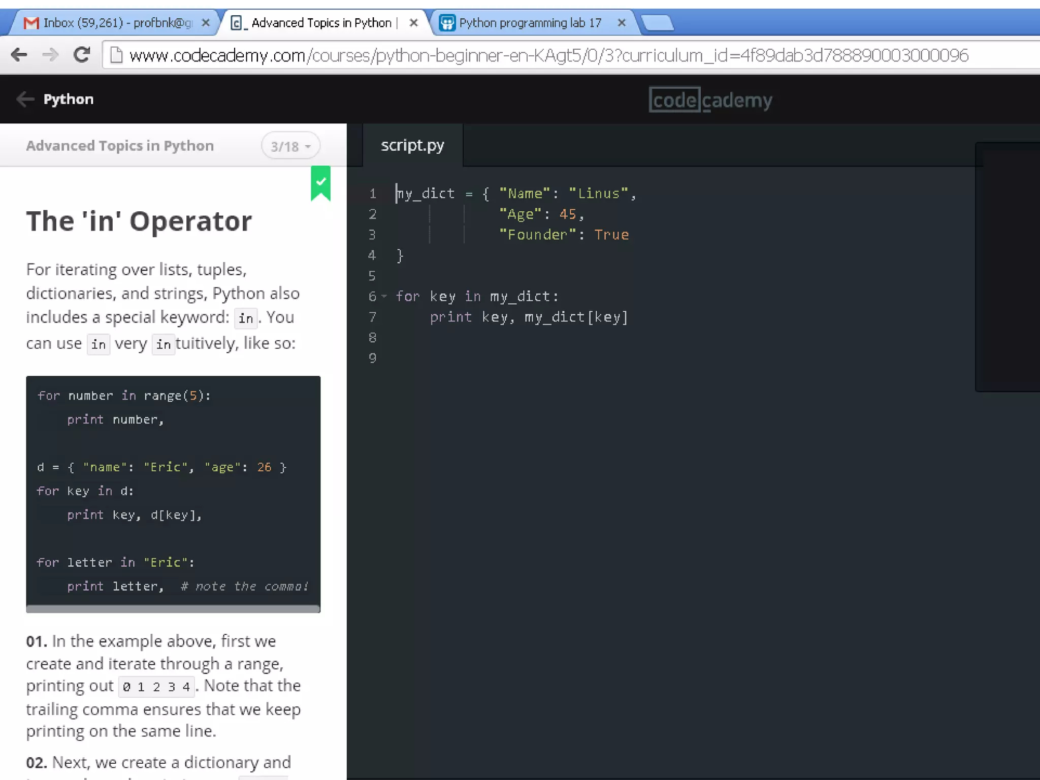Click the '0 1 2 3 4' inline code
This screenshot has width=1040, height=780.
click(x=156, y=687)
